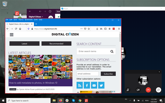The width and height of the screenshot is (165, 103).
Task: Reload the page in Firefox
Action: click(x=16, y=29)
